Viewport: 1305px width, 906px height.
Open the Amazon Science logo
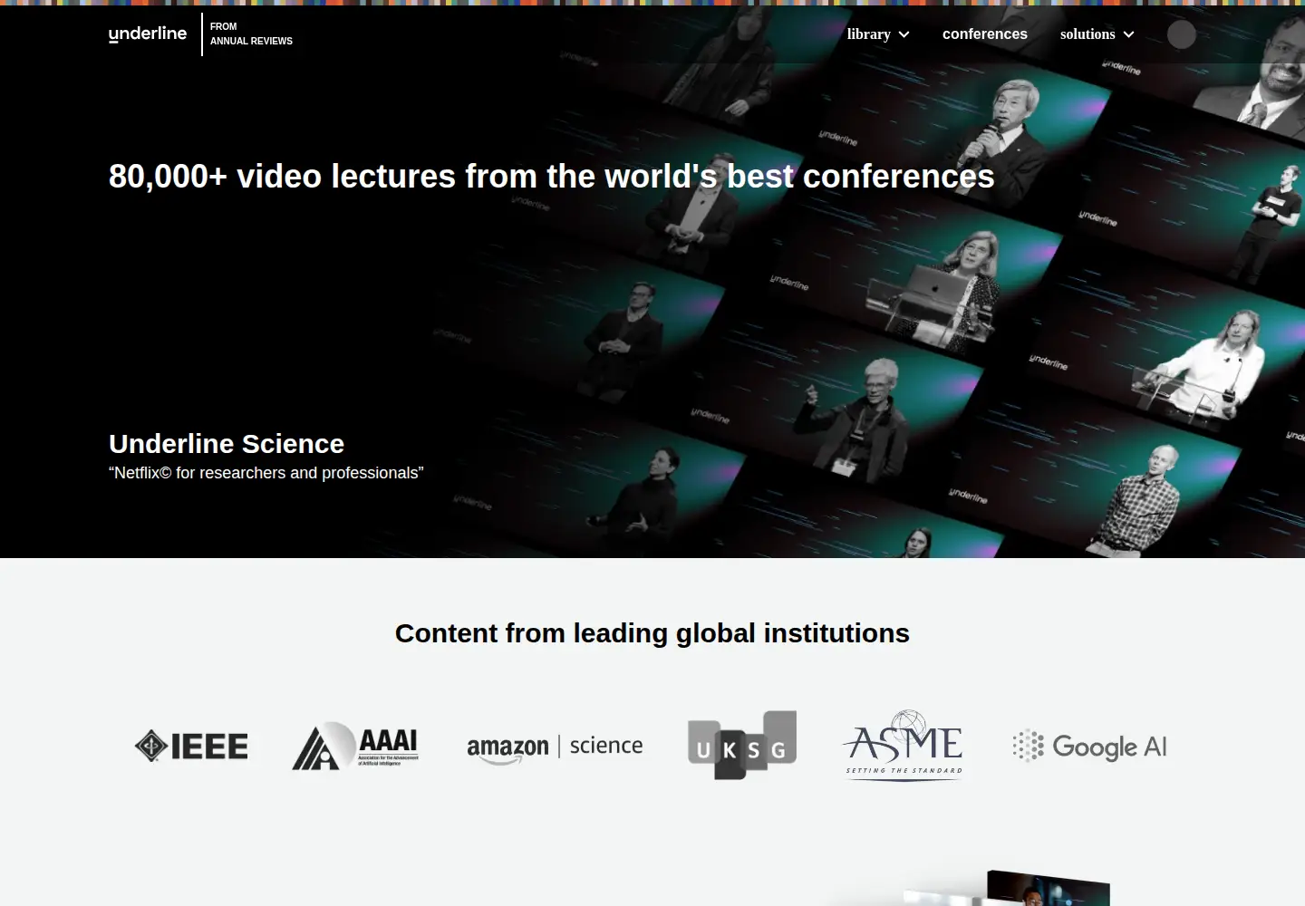point(555,747)
